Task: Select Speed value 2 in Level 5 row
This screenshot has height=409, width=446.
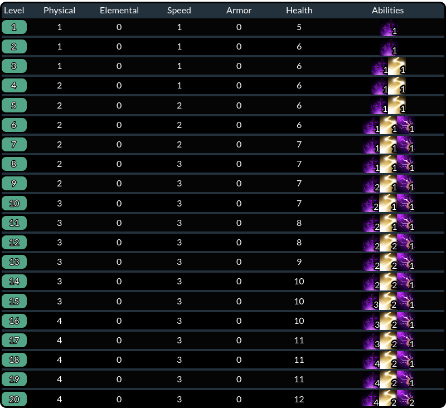Action: 179,106
